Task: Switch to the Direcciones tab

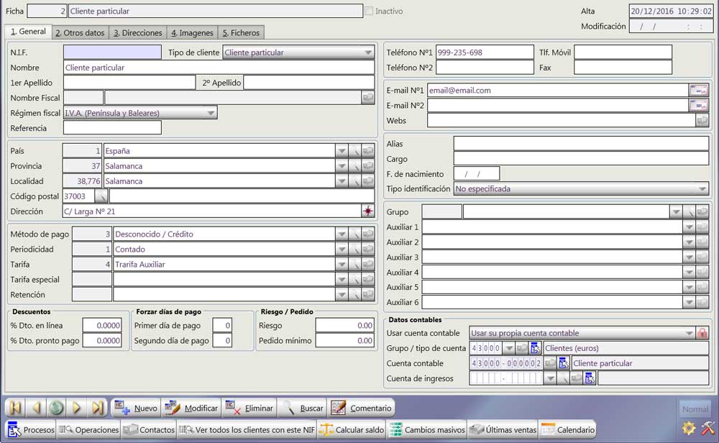Action: (137, 33)
